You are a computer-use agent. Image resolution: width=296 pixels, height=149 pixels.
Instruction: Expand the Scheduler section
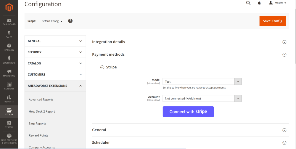(x=190, y=142)
